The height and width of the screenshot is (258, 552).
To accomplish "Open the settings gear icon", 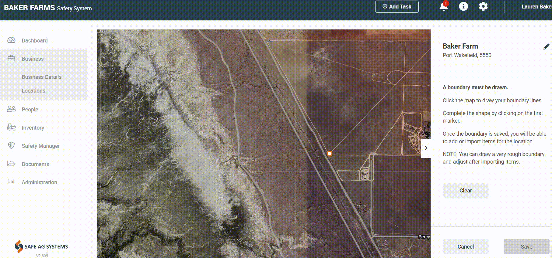I will [483, 6].
